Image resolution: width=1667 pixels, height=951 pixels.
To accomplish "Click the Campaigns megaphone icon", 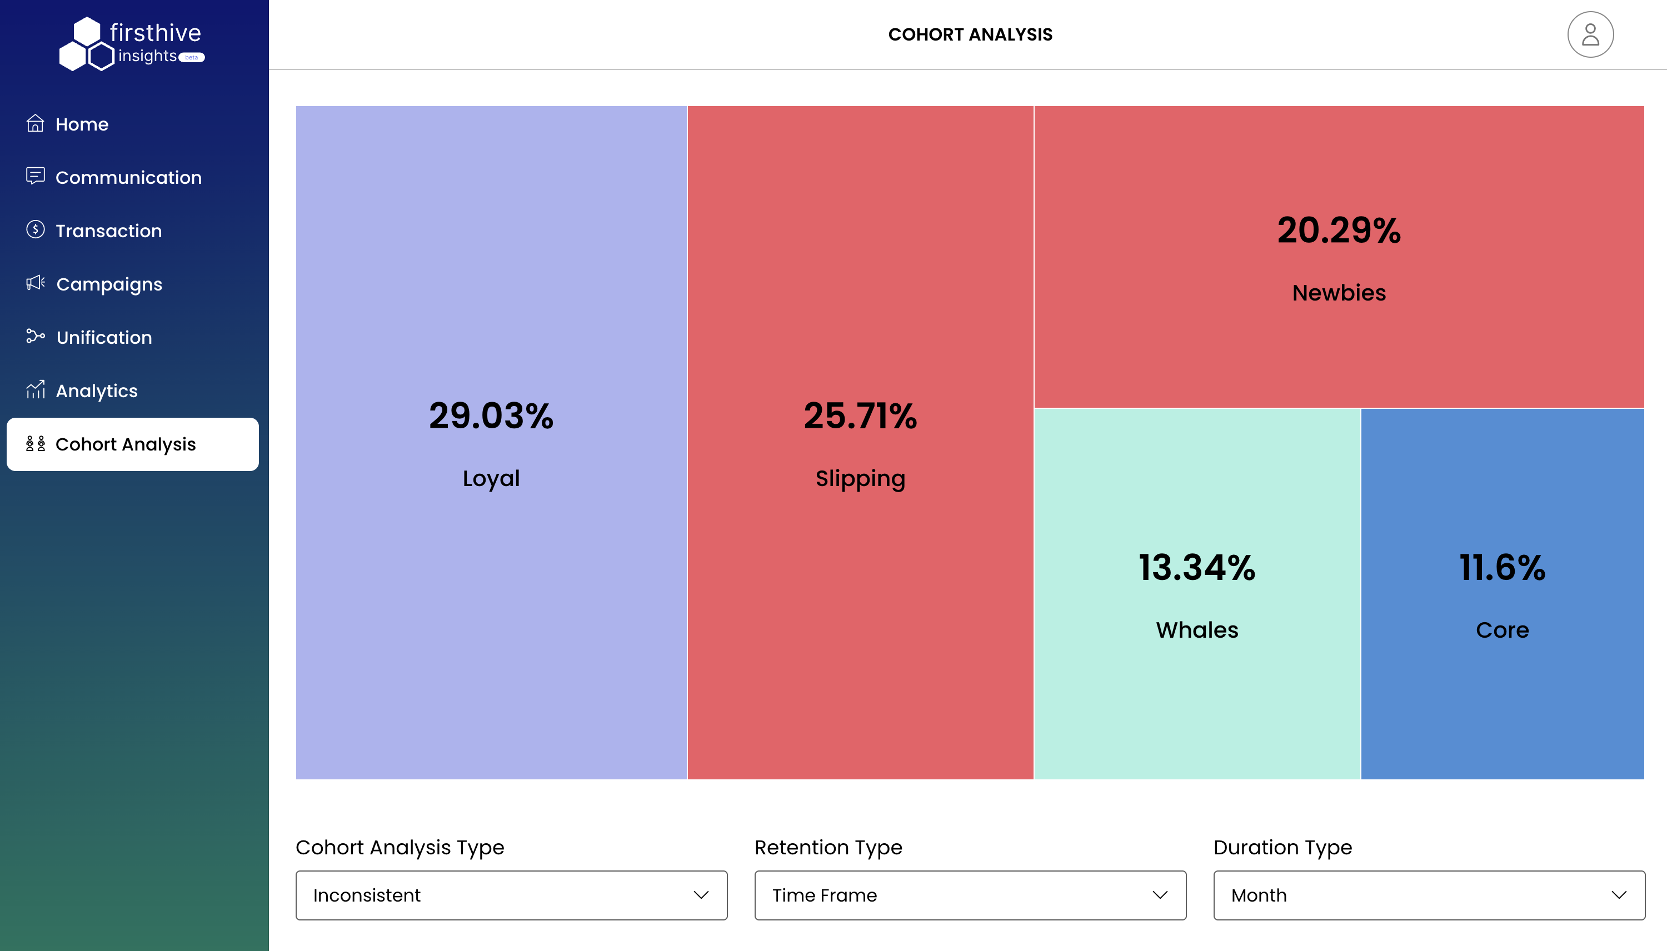I will tap(35, 283).
